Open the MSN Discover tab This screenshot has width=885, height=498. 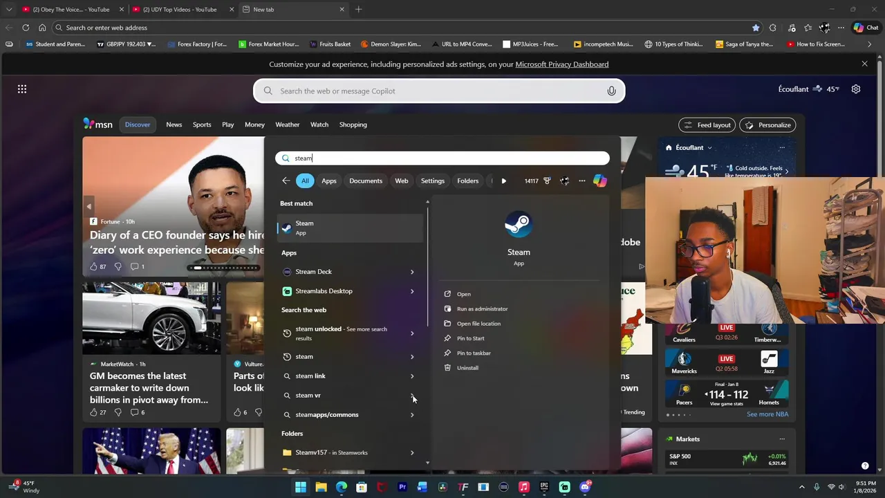(x=138, y=124)
